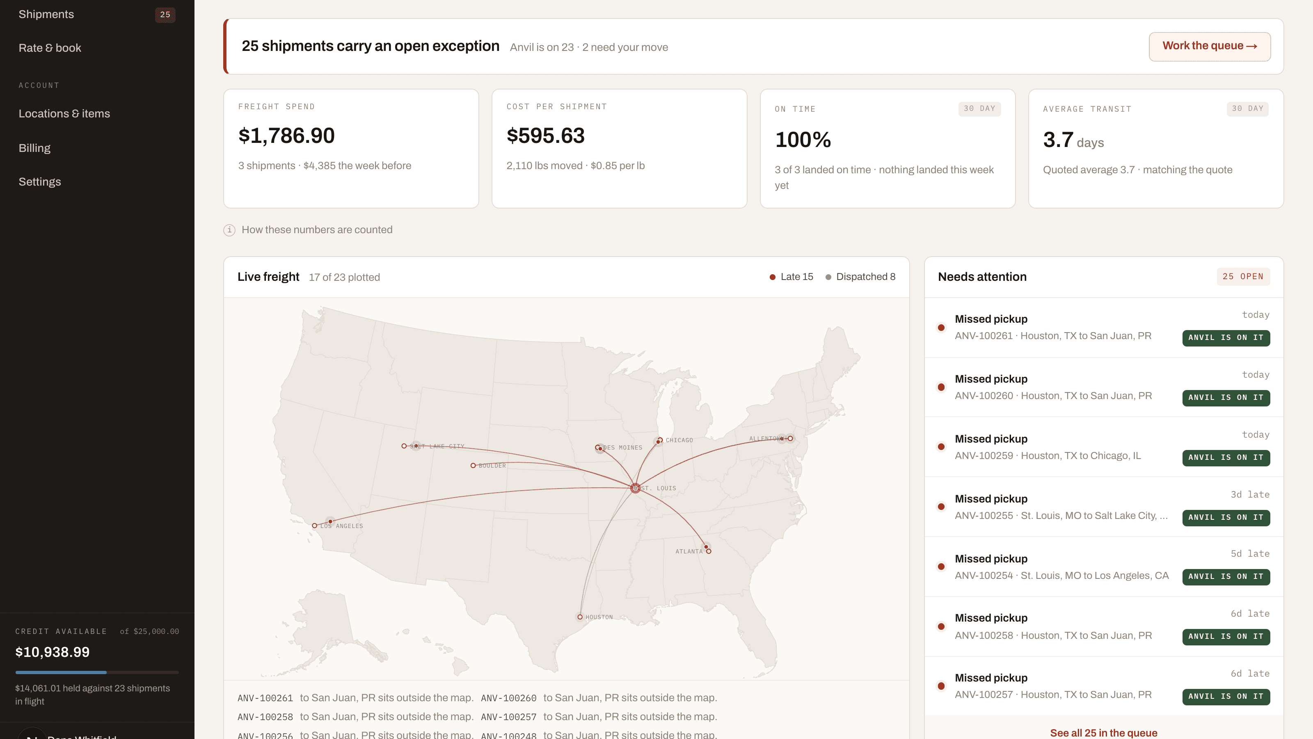Image resolution: width=1313 pixels, height=739 pixels.
Task: Click red status dot for ANV-100254
Action: pos(941,567)
